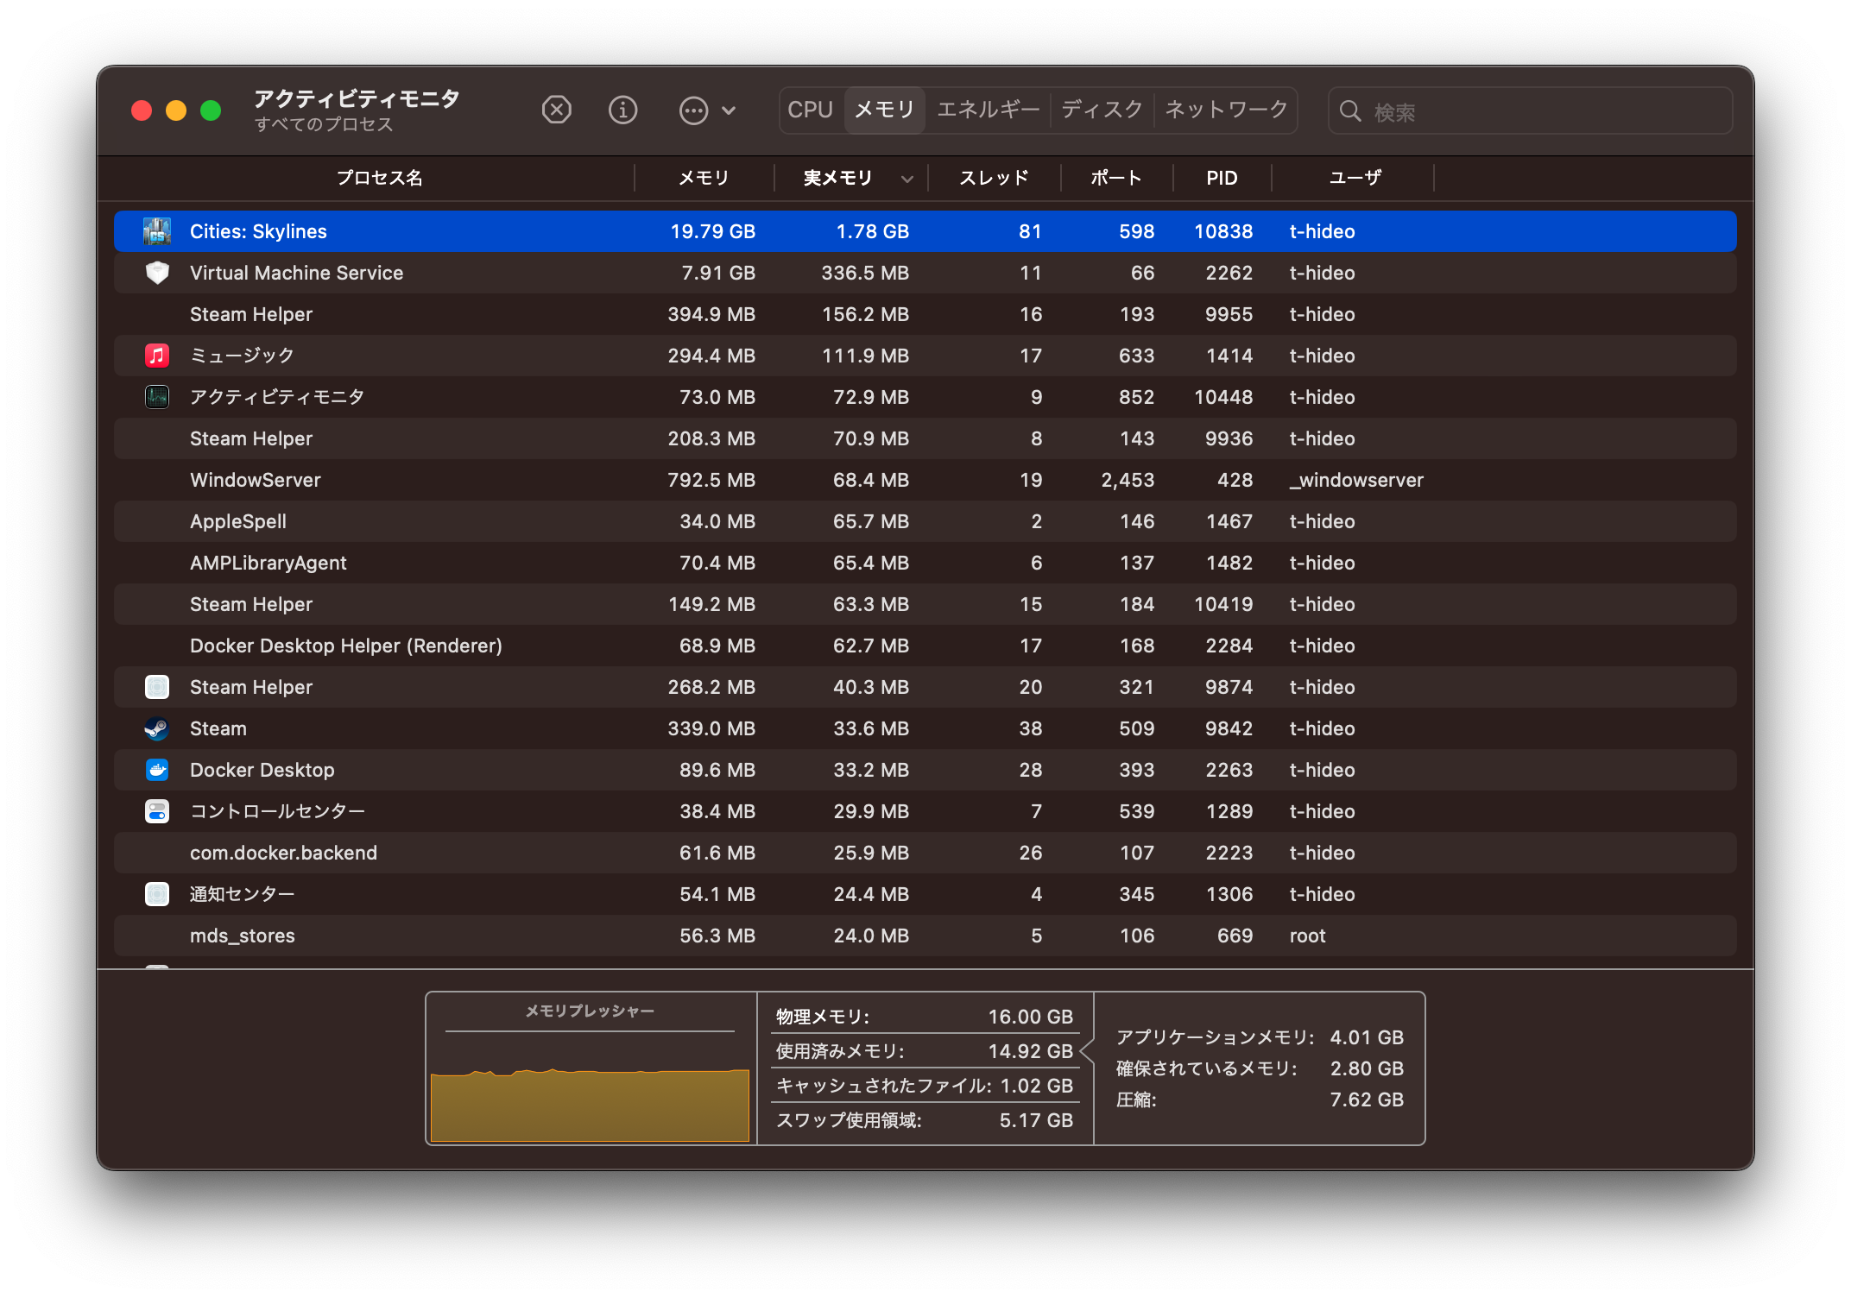Click the Cities: Skylines app icon
Screen dimensions: 1851x1298
(157, 231)
